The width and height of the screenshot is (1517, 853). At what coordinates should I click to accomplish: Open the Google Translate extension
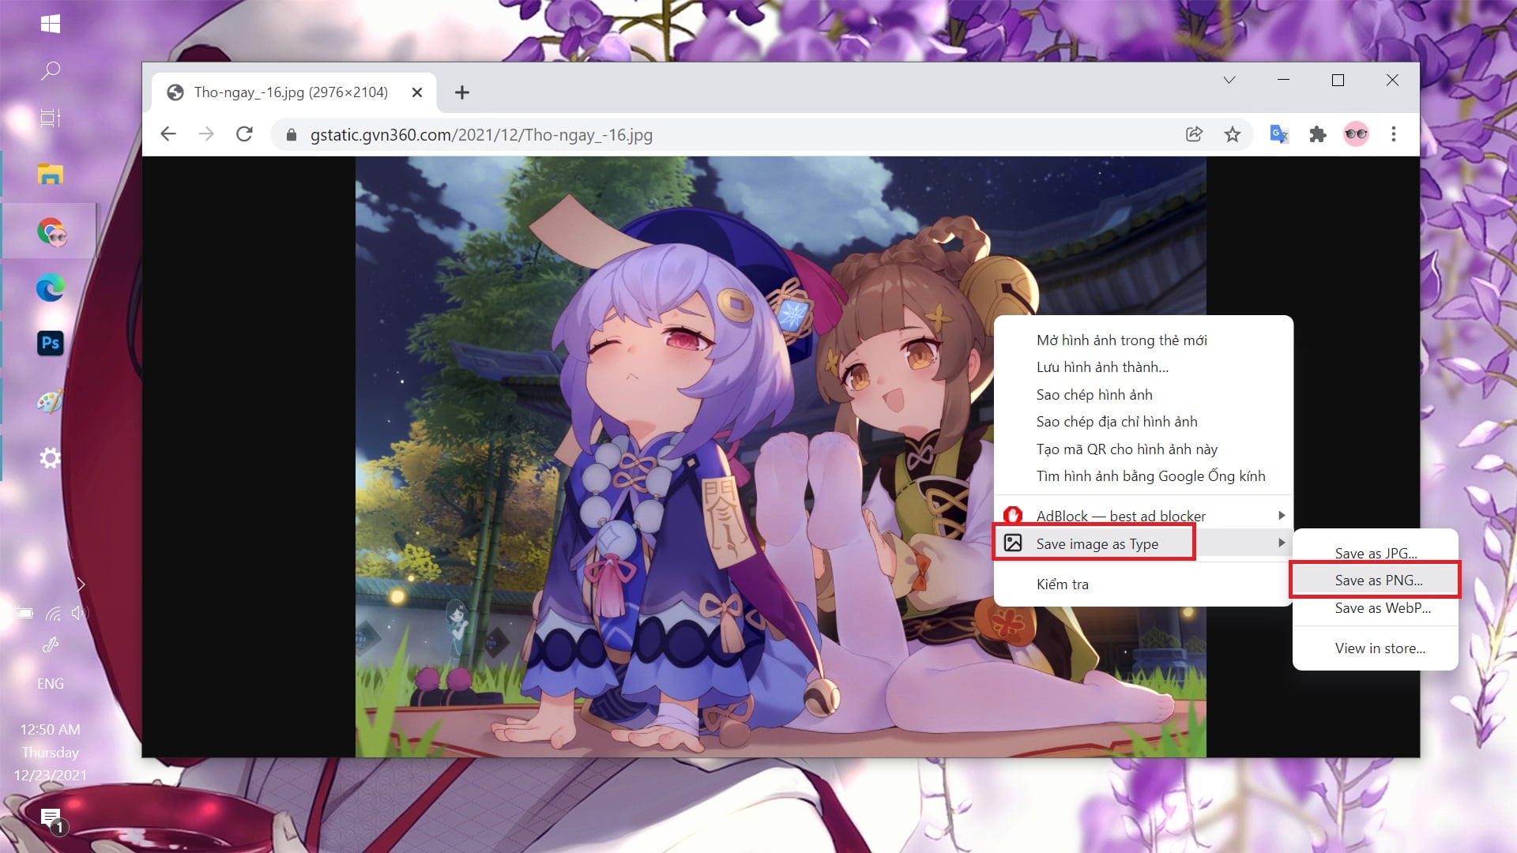1279,134
